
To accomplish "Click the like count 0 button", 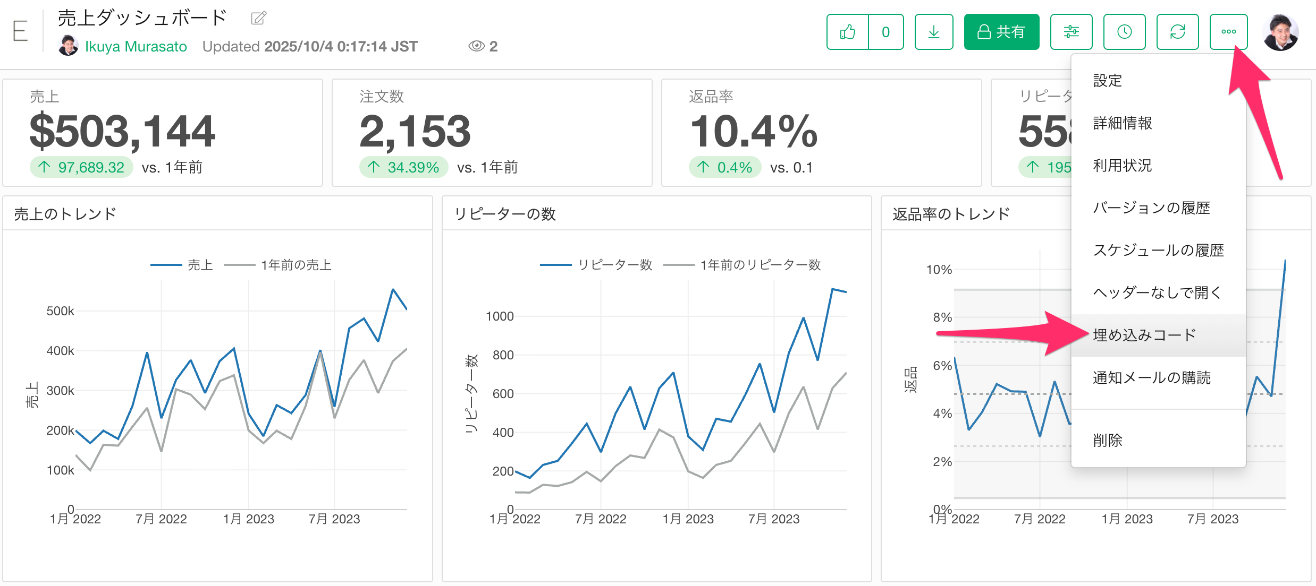I will pos(885,32).
